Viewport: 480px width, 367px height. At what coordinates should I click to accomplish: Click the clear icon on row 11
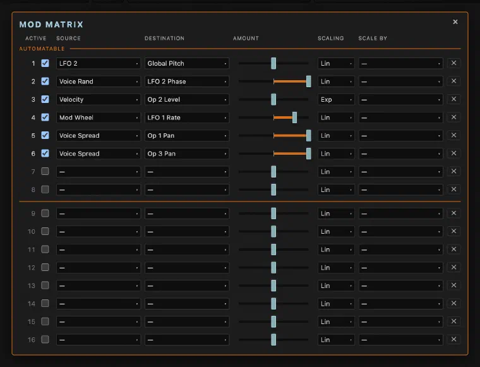(x=453, y=249)
